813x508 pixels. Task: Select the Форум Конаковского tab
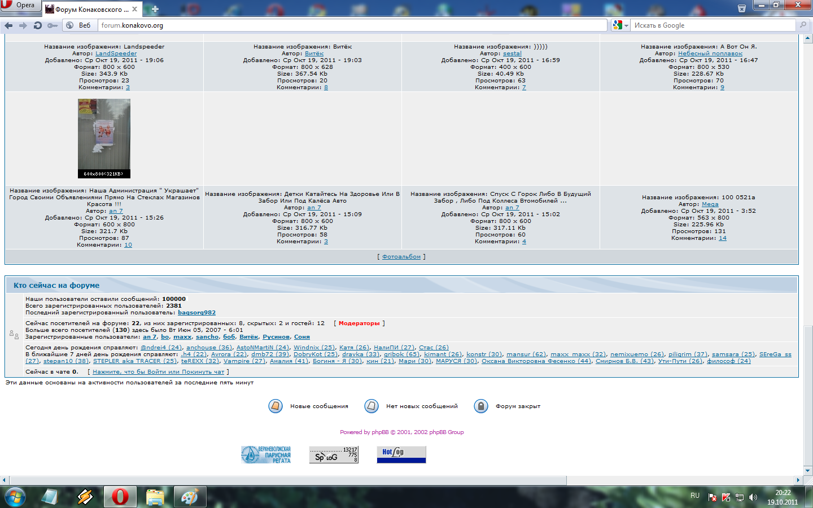[x=93, y=9]
